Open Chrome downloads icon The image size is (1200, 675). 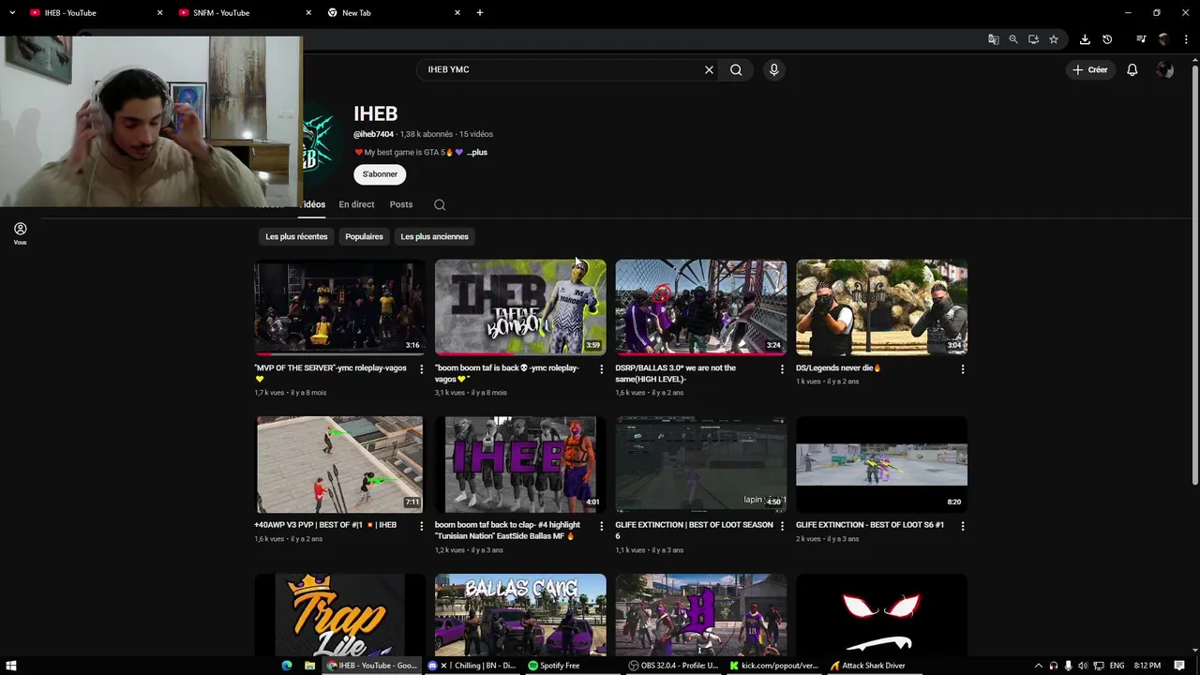point(1085,39)
